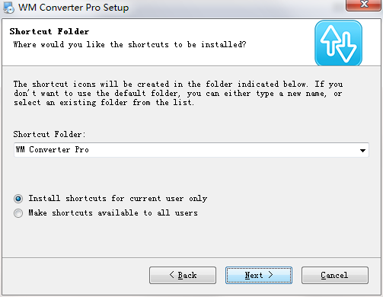Click the bold Shortcut Folder heading

pos(49,31)
